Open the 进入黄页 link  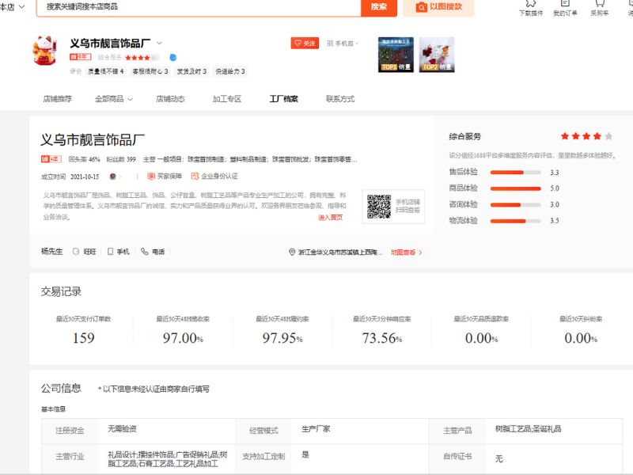(330, 217)
